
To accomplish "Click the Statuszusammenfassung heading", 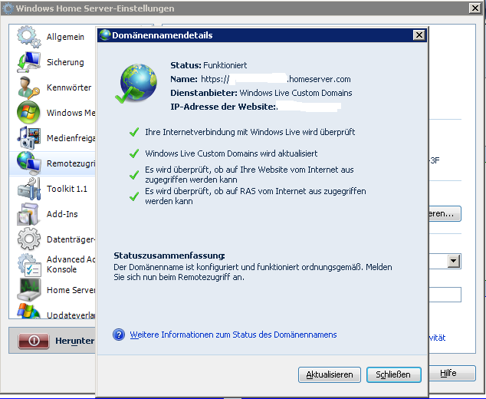I will [x=169, y=256].
